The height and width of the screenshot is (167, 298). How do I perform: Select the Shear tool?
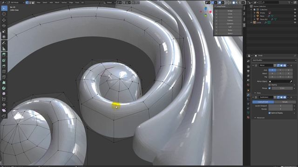tap(4, 110)
